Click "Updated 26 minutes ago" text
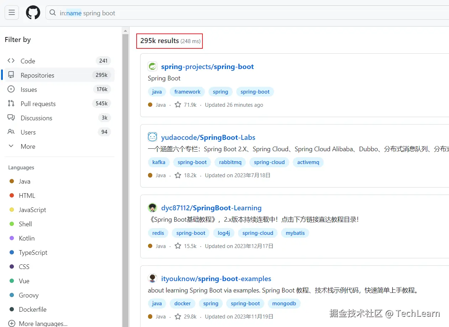The width and height of the screenshot is (449, 327). pos(234,105)
